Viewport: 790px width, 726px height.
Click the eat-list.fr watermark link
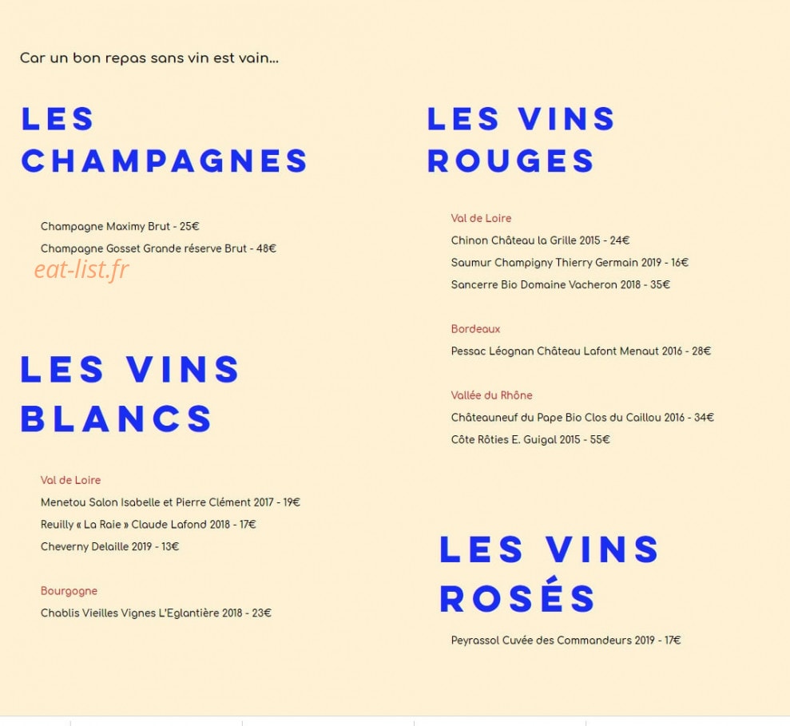click(81, 269)
